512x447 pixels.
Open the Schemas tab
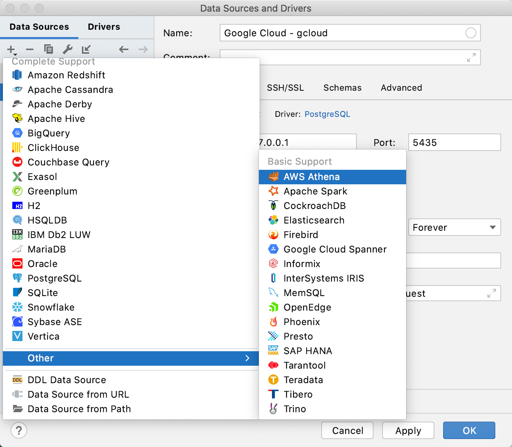pos(342,88)
